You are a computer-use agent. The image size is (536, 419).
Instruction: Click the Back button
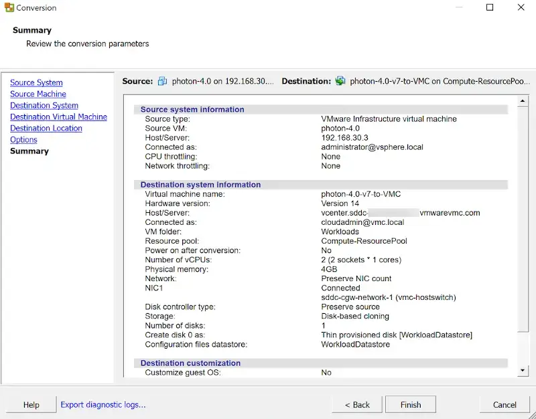click(357, 405)
